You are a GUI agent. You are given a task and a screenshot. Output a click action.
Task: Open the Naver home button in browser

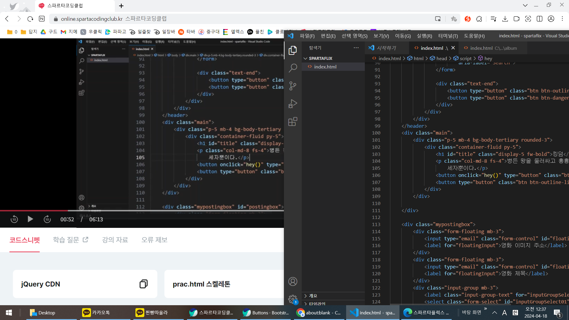[42, 19]
